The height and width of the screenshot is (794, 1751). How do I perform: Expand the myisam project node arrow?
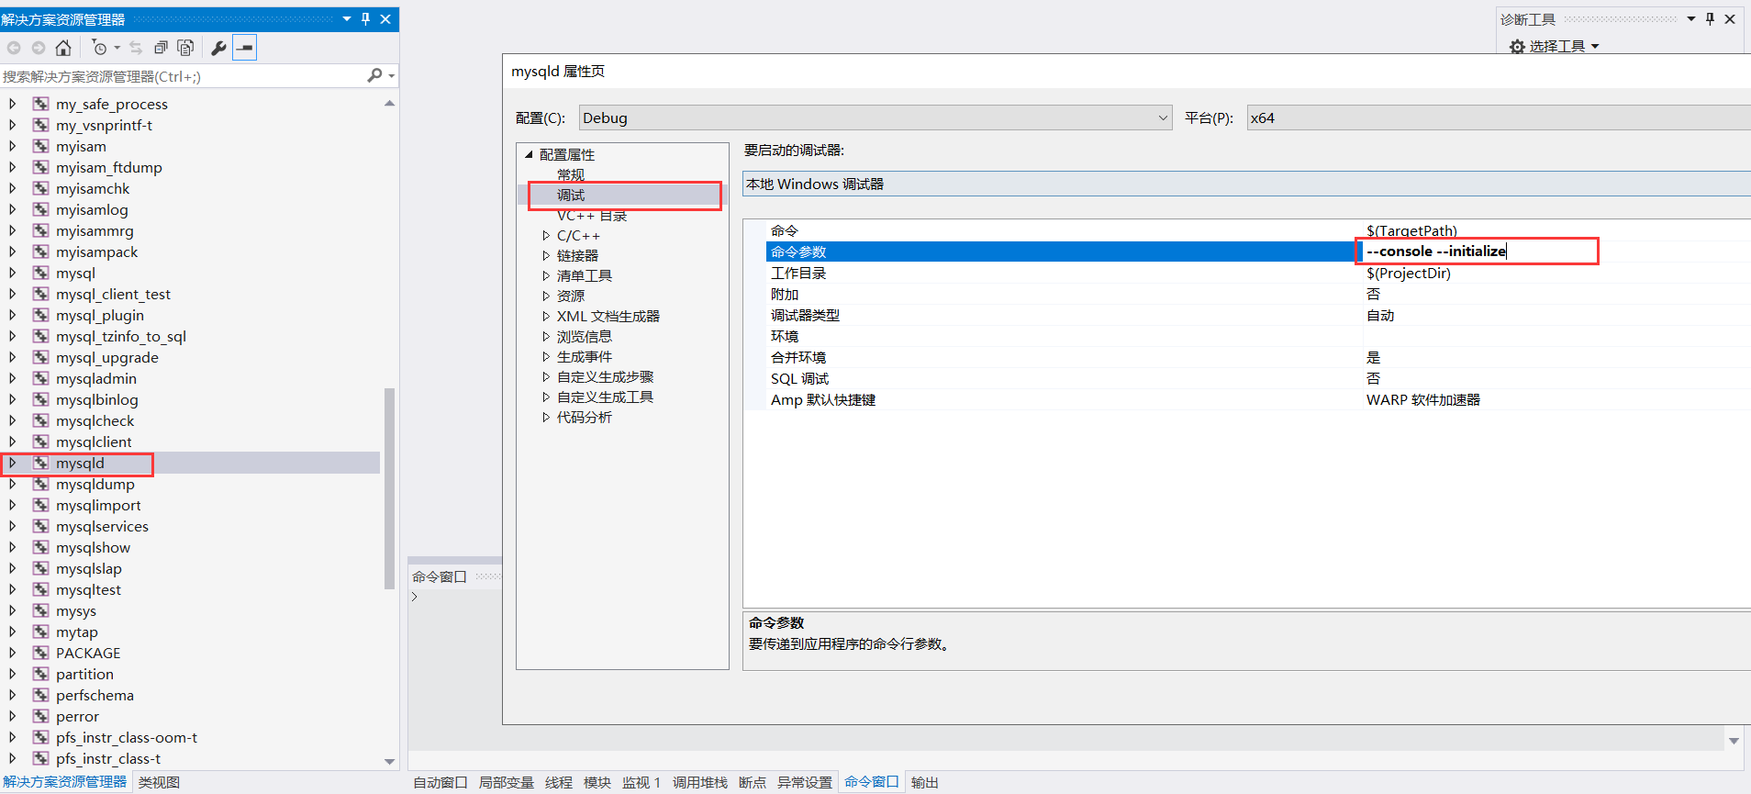click(x=12, y=146)
